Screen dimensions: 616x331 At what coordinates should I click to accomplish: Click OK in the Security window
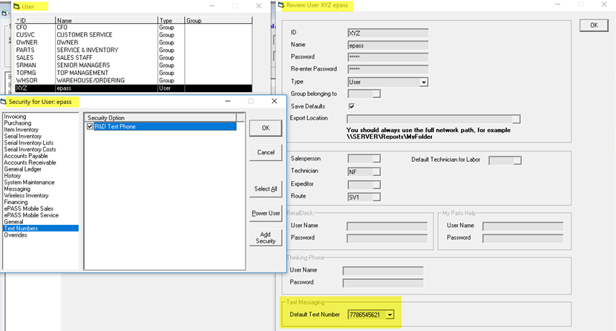coord(266,128)
